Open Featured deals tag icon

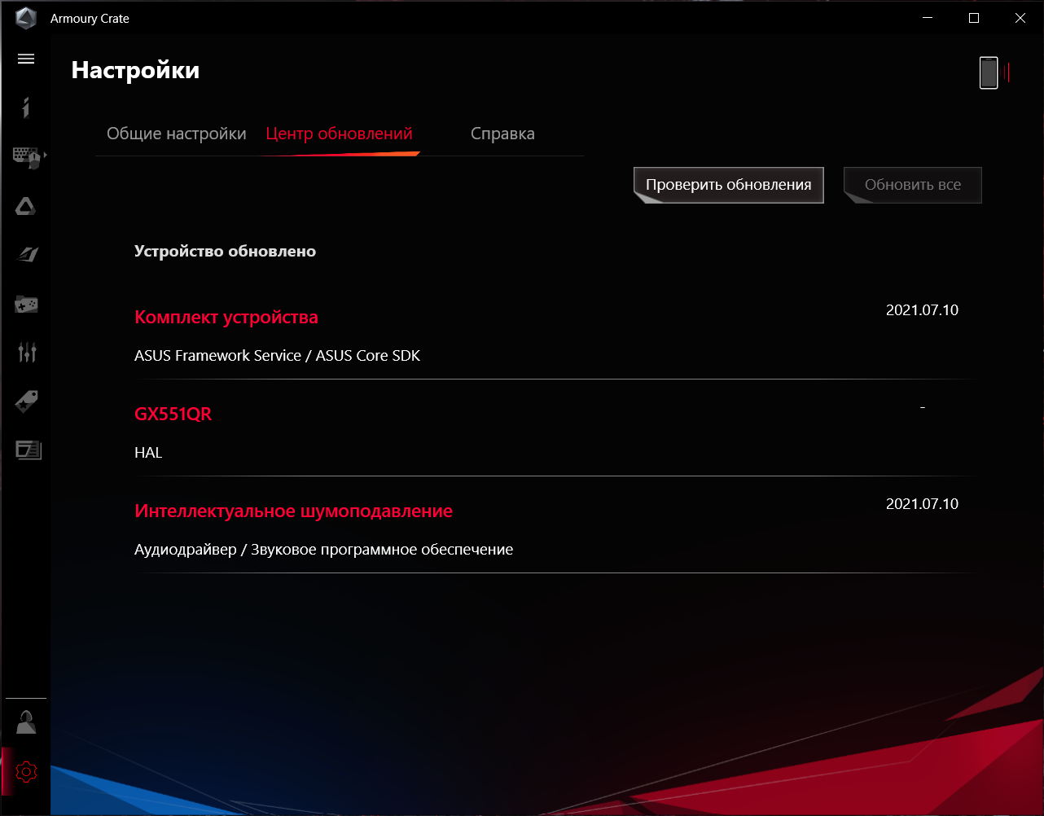pyautogui.click(x=26, y=401)
